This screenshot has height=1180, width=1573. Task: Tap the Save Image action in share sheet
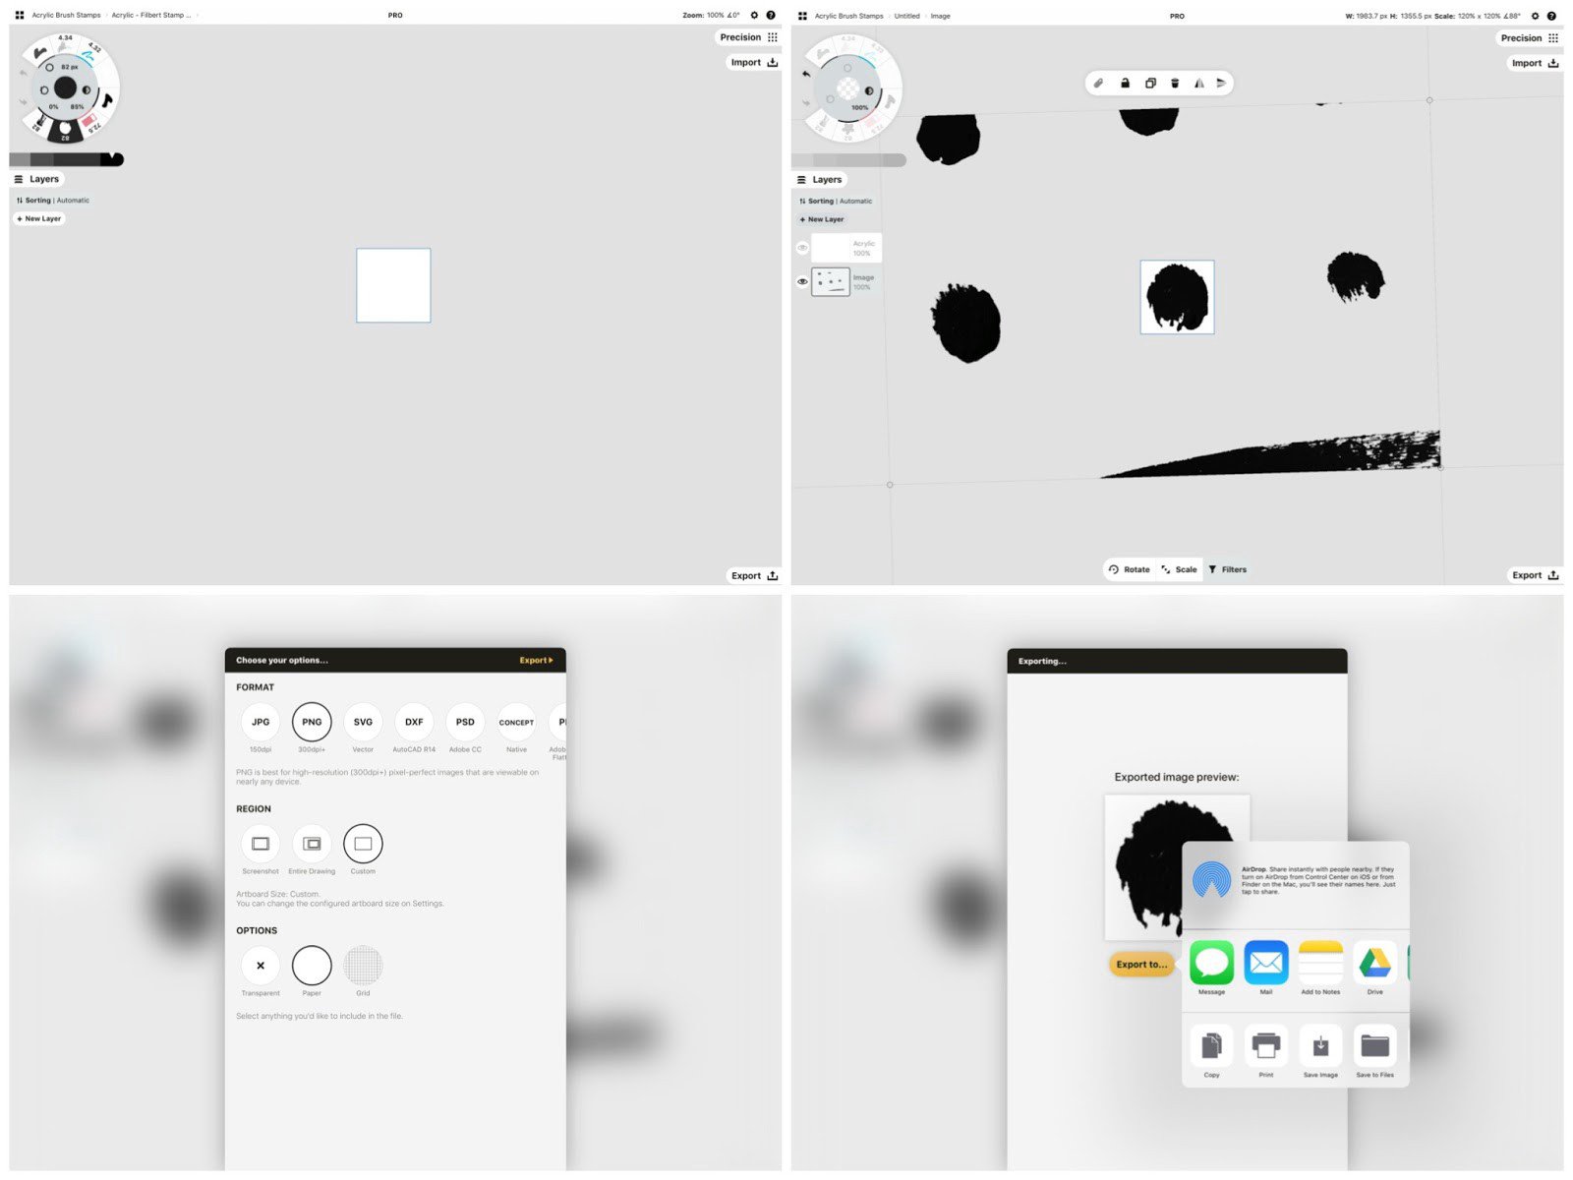1320,1046
